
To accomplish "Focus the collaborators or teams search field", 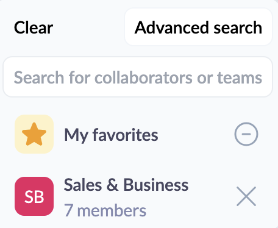I will pyautogui.click(x=138, y=77).
